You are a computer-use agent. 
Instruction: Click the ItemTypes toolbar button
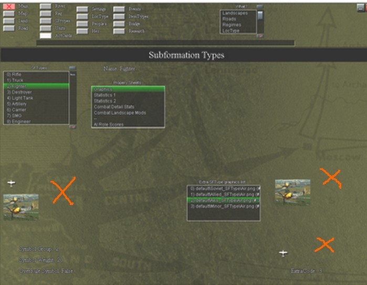click(x=119, y=16)
